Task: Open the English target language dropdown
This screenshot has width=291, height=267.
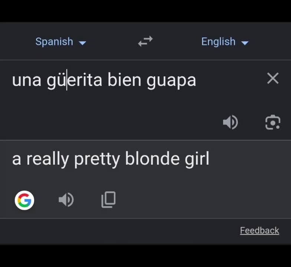Action: coord(225,42)
